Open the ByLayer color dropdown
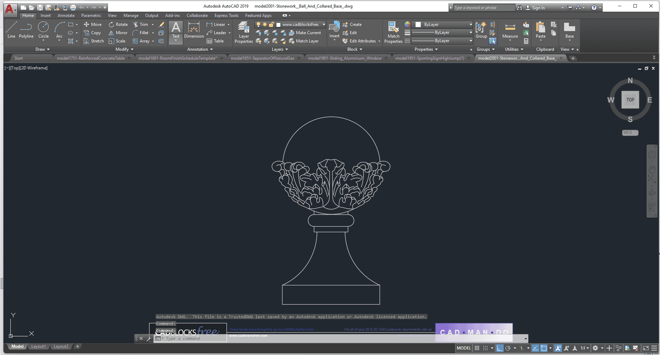 [471, 24]
